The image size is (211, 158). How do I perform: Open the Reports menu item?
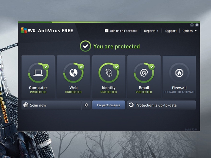(151, 31)
